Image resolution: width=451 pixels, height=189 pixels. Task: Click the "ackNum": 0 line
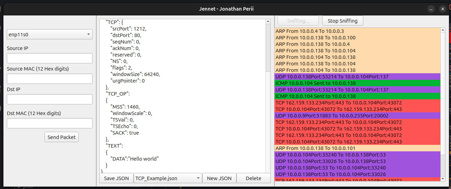pyautogui.click(x=125, y=48)
